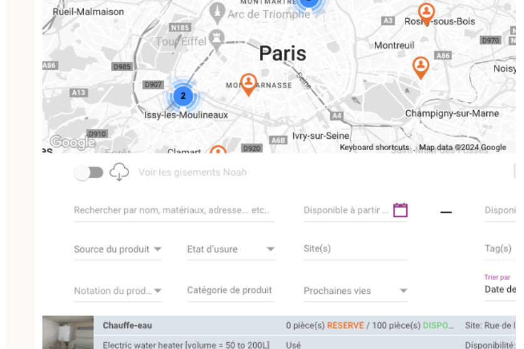
Task: Select the orange pin below Montreuil
Action: point(421,68)
